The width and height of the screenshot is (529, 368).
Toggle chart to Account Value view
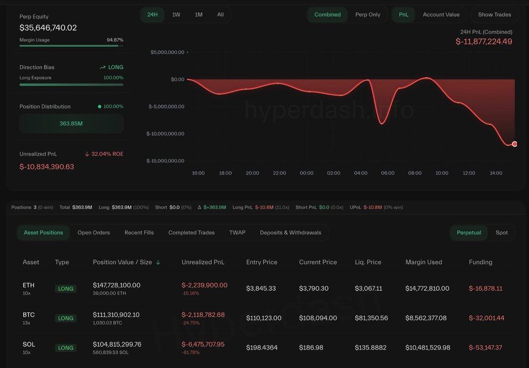click(441, 15)
